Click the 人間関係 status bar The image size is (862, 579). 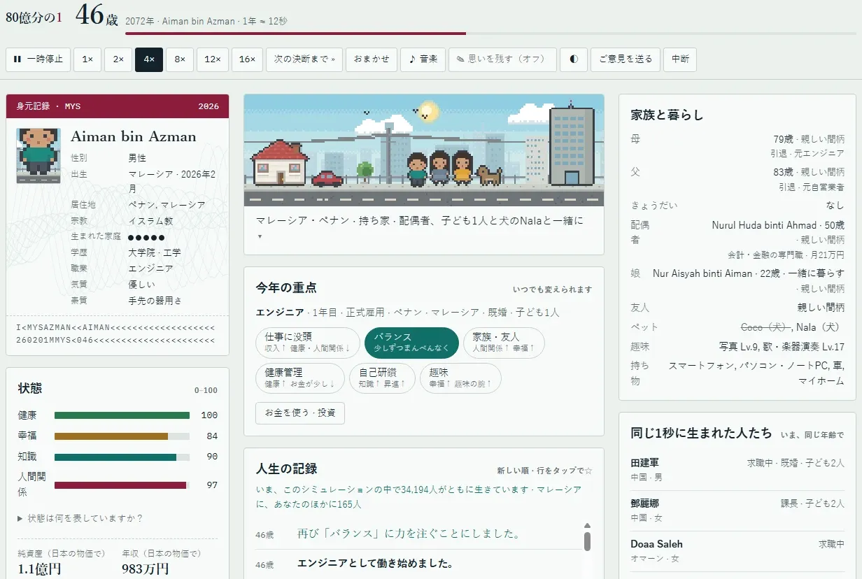[122, 485]
